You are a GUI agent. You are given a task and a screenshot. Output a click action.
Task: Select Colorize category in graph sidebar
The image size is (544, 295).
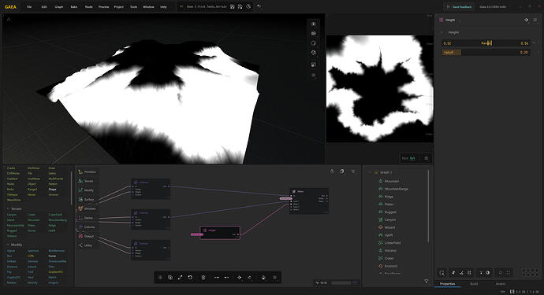(x=87, y=227)
